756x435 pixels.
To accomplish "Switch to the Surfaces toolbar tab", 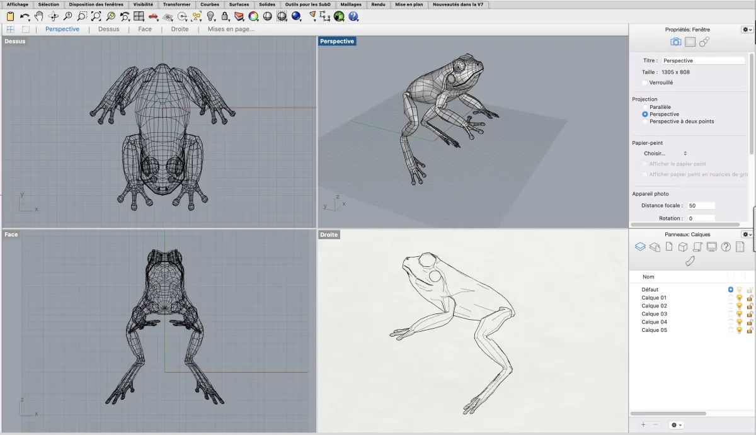I will click(x=239, y=4).
